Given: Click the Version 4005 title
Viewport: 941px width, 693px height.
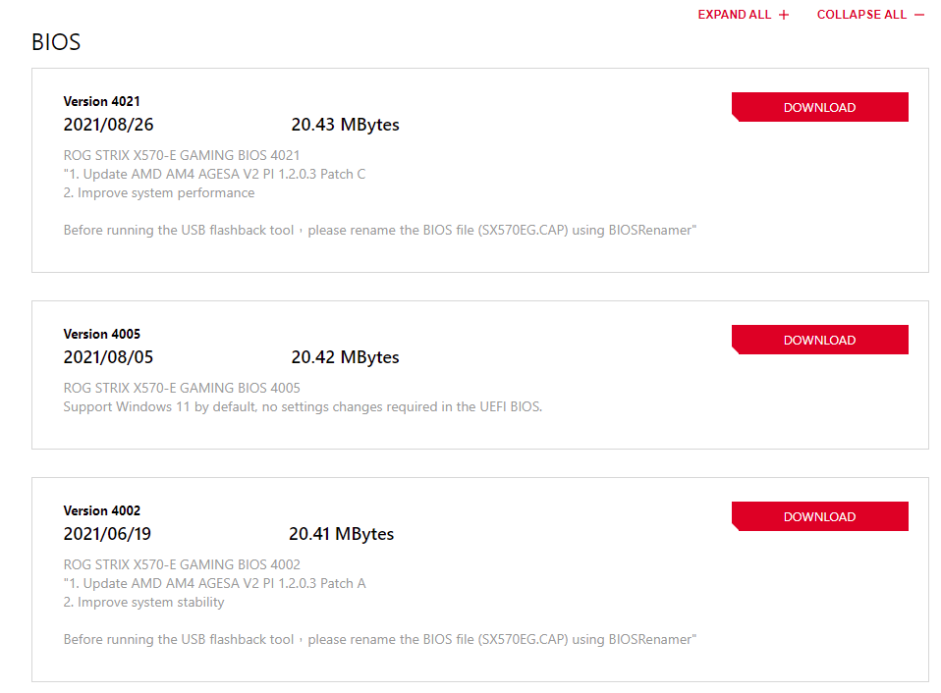Looking at the screenshot, I should pos(101,334).
